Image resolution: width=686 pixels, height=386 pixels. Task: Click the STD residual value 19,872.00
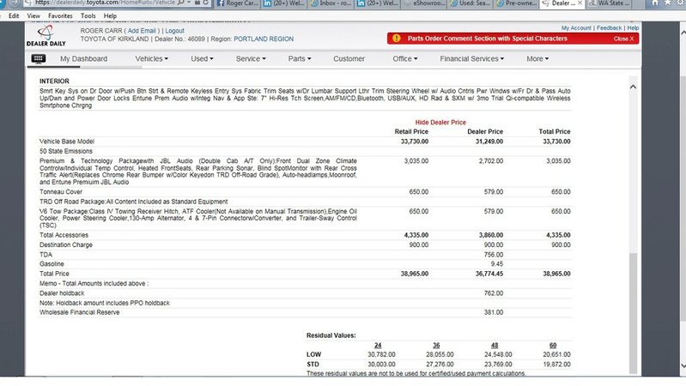coord(556,365)
